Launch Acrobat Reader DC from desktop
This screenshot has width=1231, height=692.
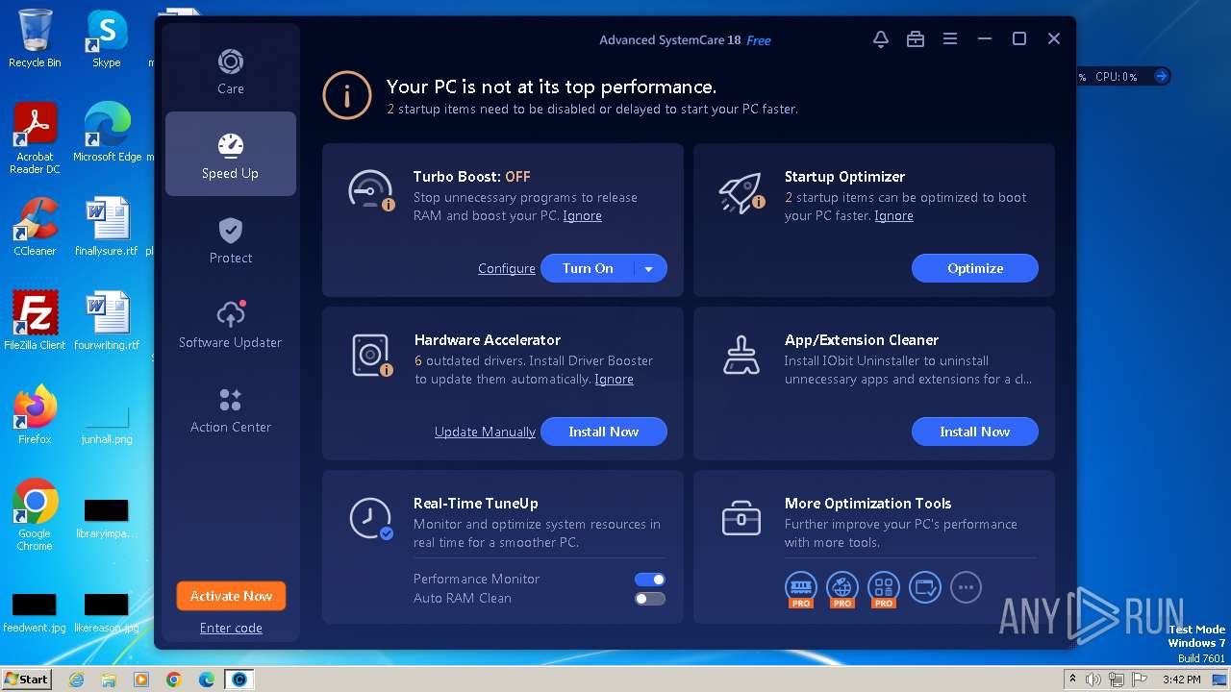pyautogui.click(x=35, y=139)
